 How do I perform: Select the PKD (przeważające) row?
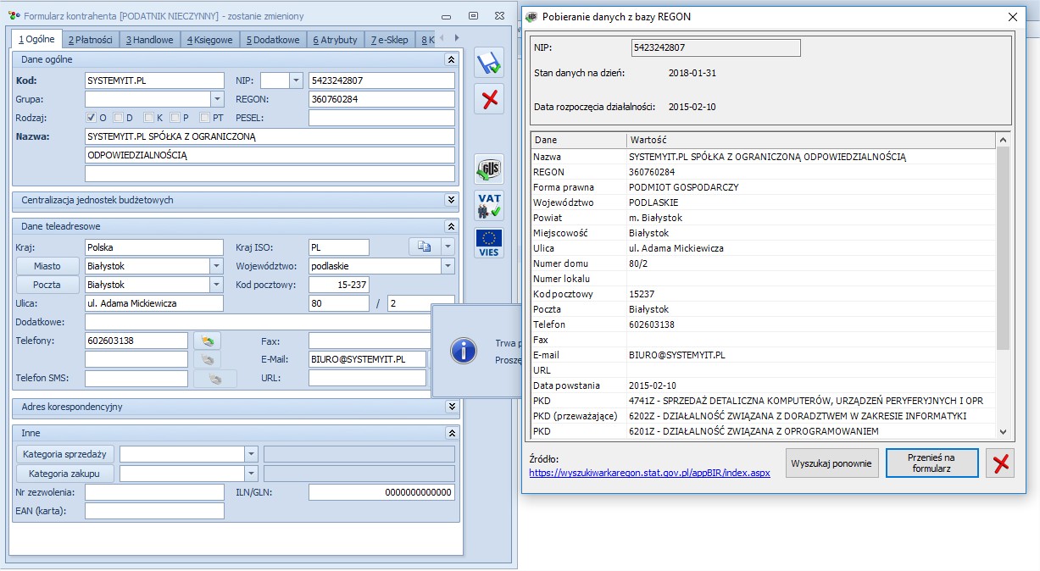pyautogui.click(x=764, y=416)
